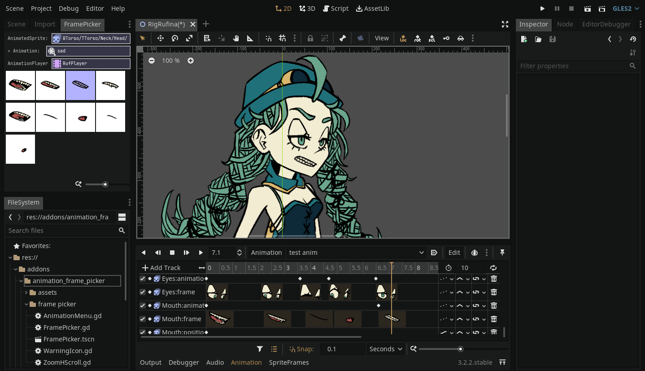Toggle smart snap in viewport toolbar
The width and height of the screenshot is (645, 371).
268,38
